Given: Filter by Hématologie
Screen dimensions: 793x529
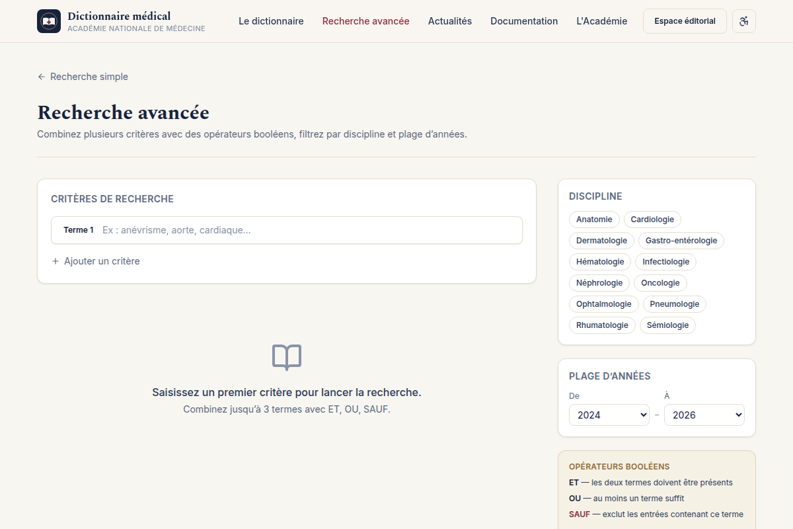Looking at the screenshot, I should [x=600, y=262].
